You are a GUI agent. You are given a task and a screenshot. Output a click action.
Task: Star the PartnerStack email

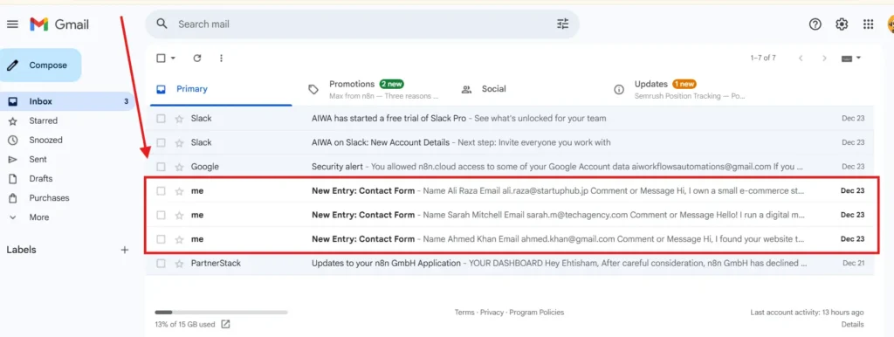(x=179, y=264)
